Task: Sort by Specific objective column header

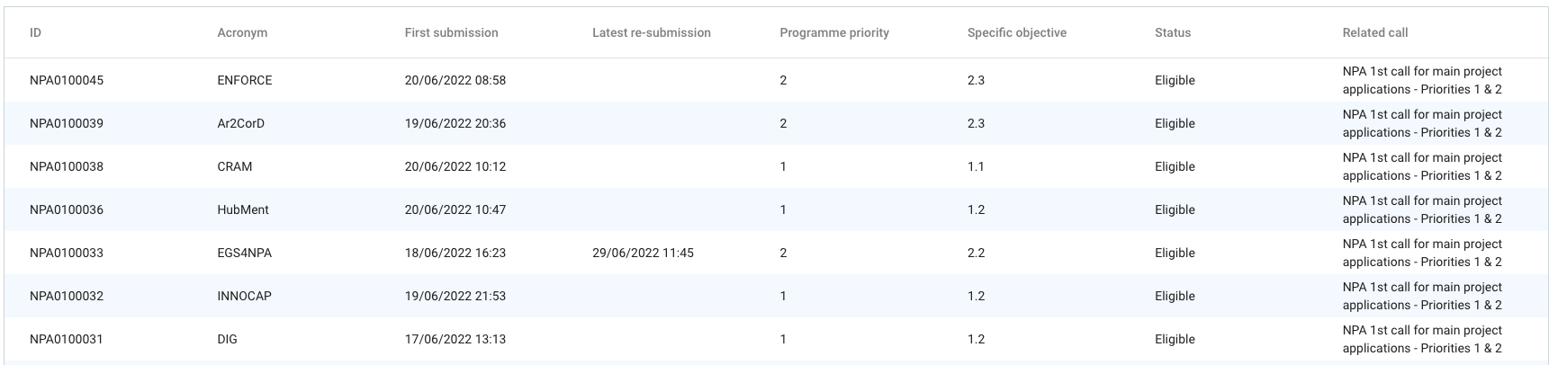Action: point(1016,32)
